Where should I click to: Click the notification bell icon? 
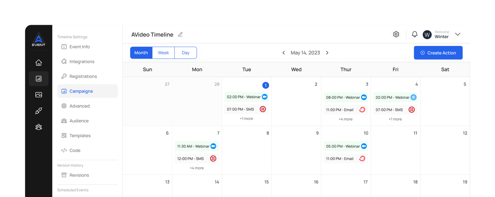pos(415,34)
